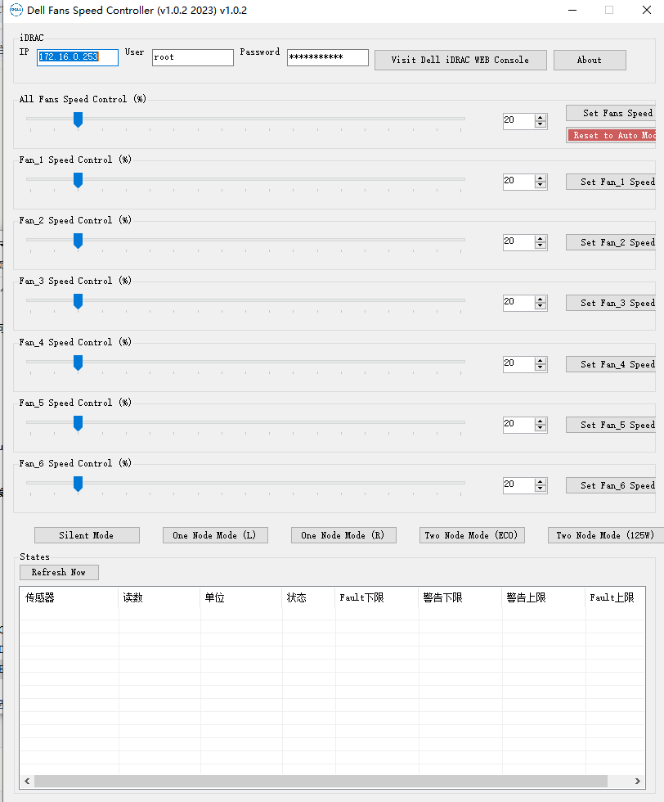Click the 单位 column header
This screenshot has height=802, width=664.
pyautogui.click(x=240, y=597)
